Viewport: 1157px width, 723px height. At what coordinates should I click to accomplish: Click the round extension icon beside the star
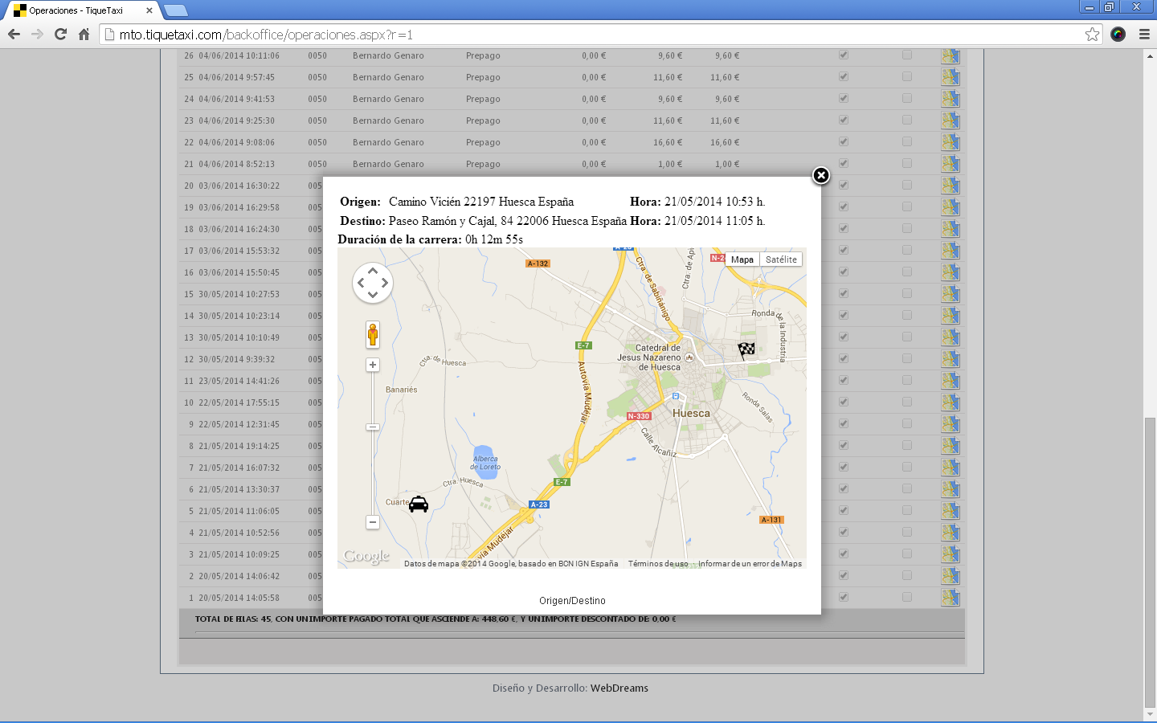[1118, 35]
